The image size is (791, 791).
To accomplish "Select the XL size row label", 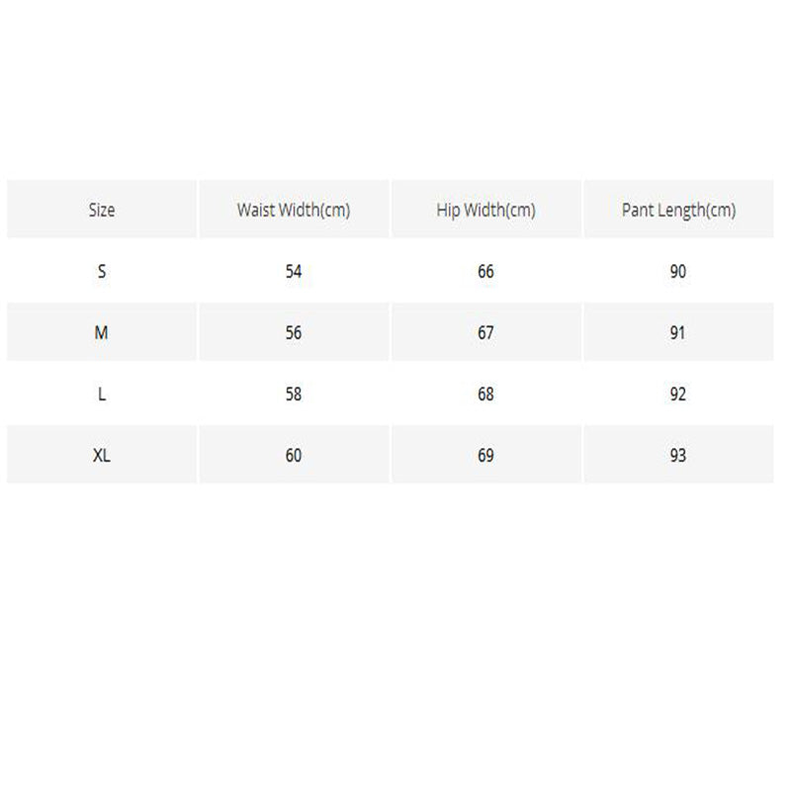I will (102, 456).
